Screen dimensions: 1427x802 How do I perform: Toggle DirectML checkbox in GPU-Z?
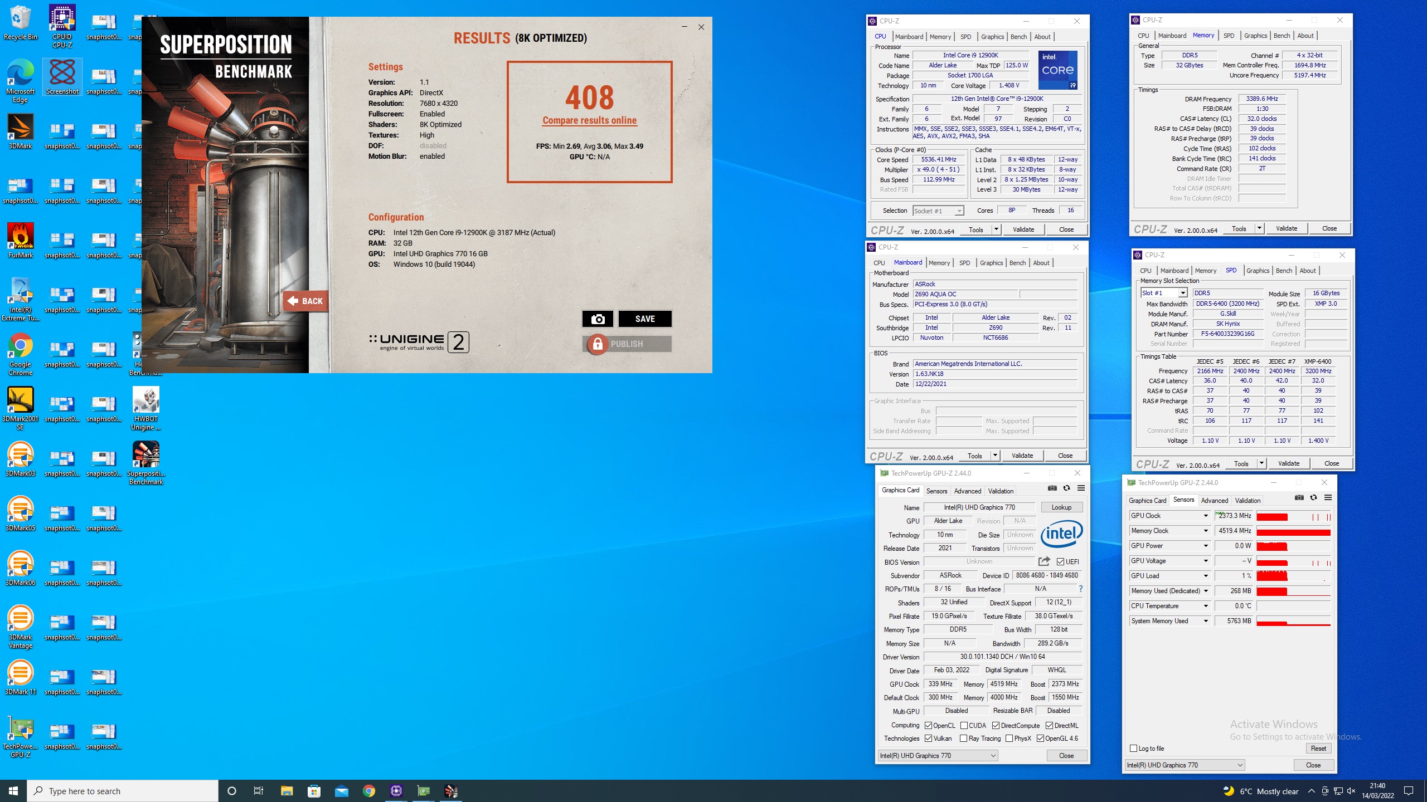tap(1049, 726)
